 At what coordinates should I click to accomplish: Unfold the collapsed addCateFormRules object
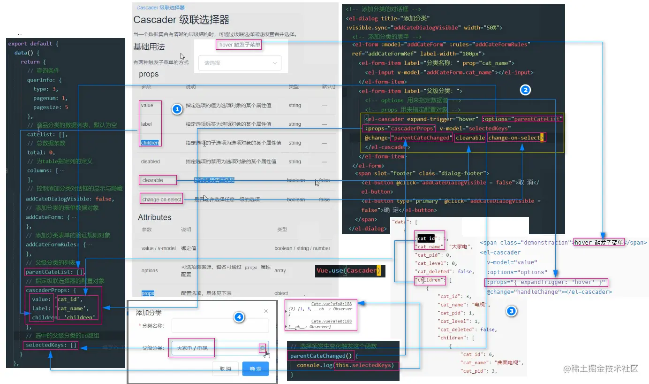[90, 245]
